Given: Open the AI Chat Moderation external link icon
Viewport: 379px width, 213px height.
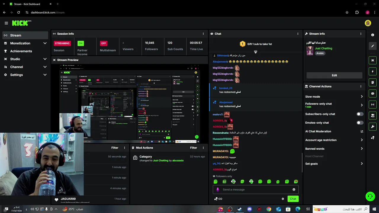Looking at the screenshot, I should point(362,131).
